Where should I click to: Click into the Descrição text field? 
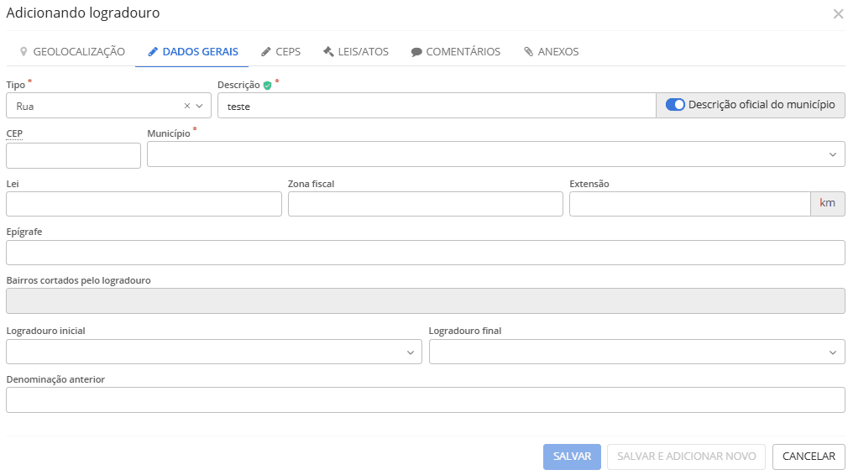436,106
